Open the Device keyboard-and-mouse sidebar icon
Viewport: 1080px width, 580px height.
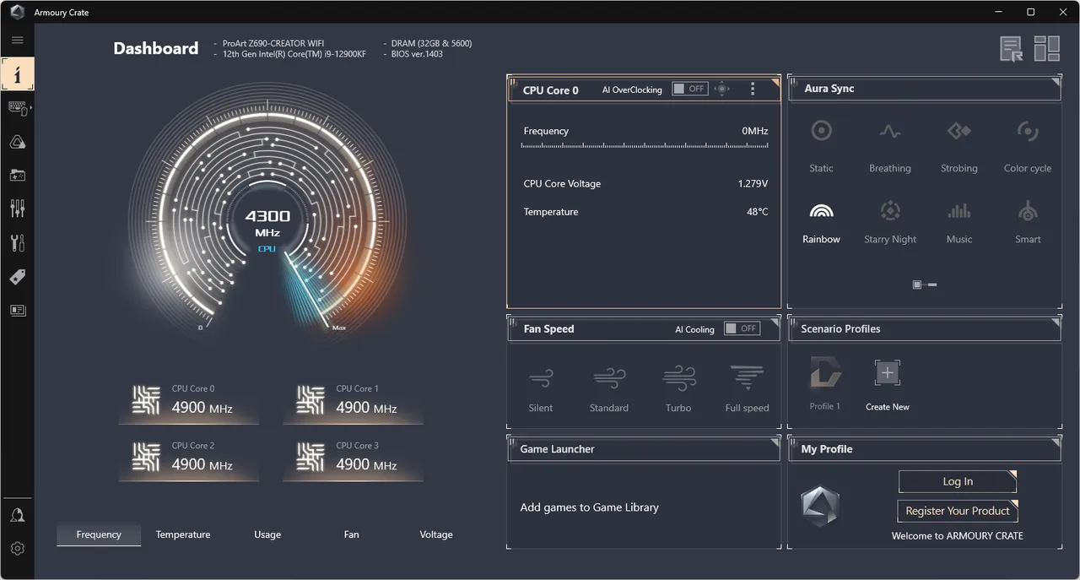[18, 108]
